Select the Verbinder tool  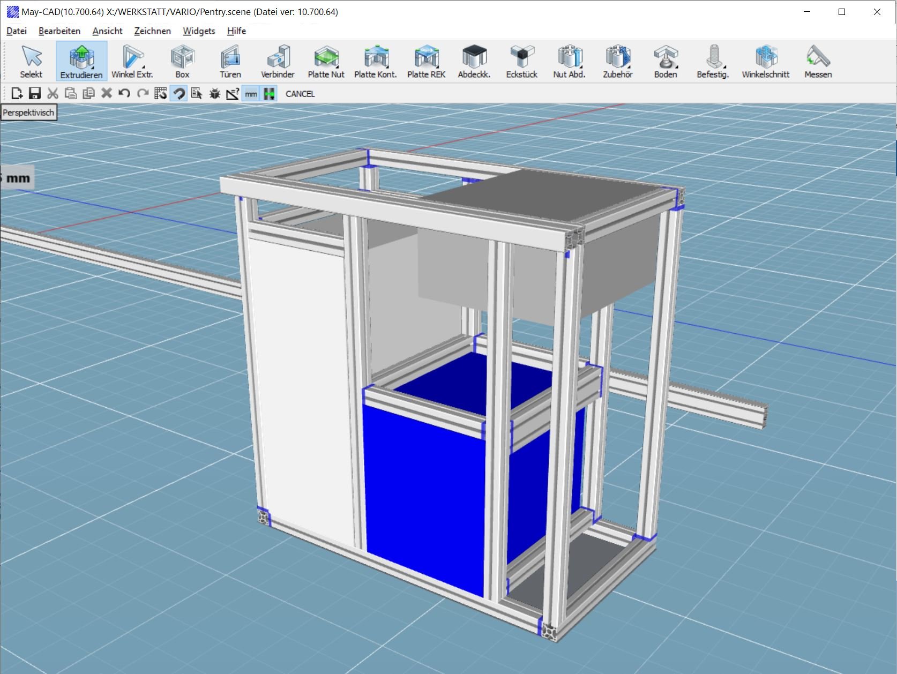tap(278, 62)
